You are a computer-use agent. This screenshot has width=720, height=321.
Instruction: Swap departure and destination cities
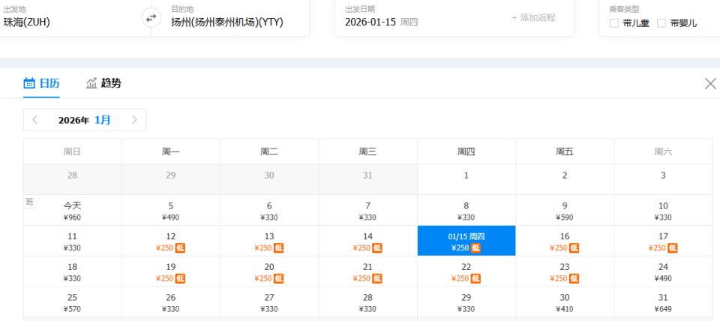pos(151,19)
